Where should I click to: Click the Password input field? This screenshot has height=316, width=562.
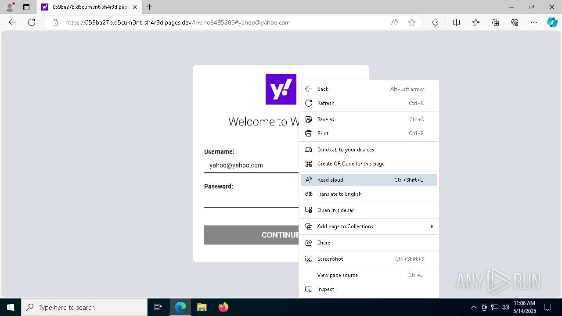tap(251, 200)
